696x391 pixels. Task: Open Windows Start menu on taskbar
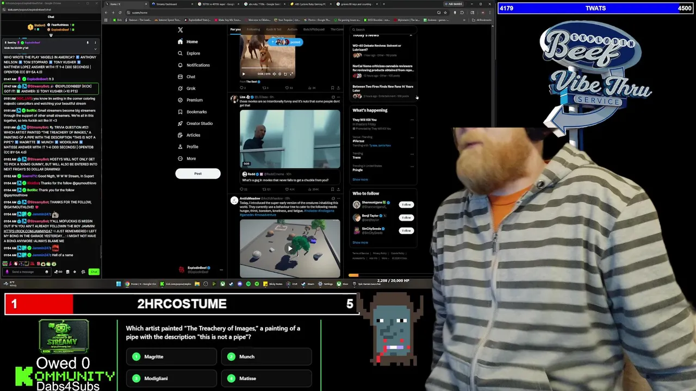(x=119, y=283)
